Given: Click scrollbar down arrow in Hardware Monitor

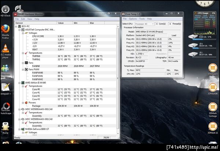Looking at the screenshot, I should pos(118,134).
